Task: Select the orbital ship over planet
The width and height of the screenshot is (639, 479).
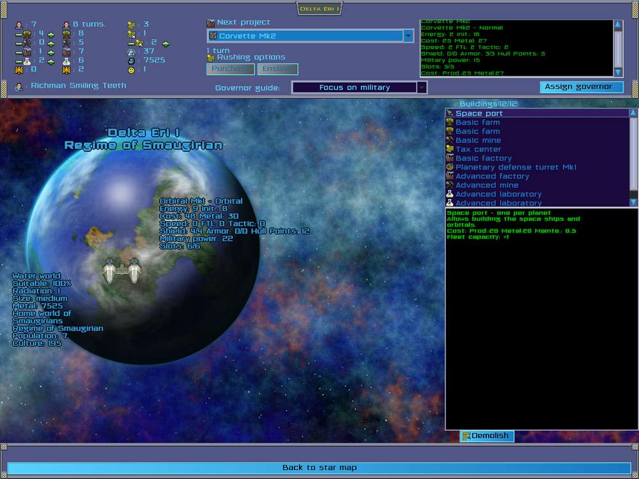Action: coord(122,270)
